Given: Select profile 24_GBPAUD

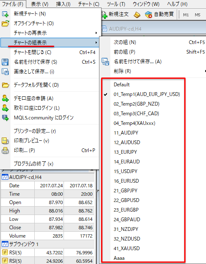Looking at the screenshot, I should [x=127, y=220].
